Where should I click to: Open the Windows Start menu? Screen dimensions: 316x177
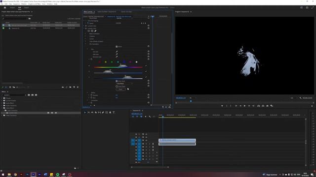tap(3, 175)
